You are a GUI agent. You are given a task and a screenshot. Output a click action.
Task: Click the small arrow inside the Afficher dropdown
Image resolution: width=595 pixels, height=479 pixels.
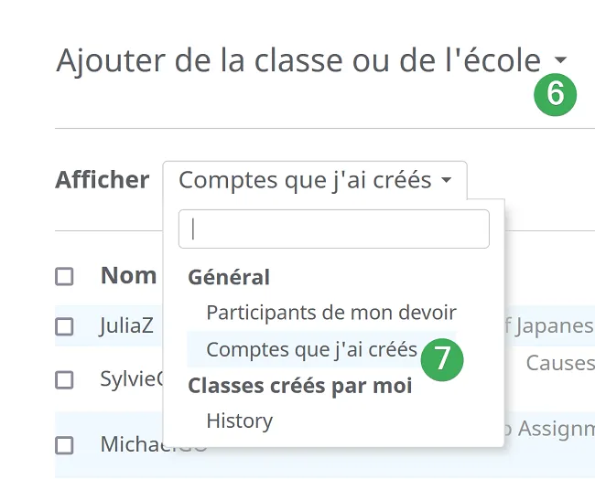coord(446,181)
